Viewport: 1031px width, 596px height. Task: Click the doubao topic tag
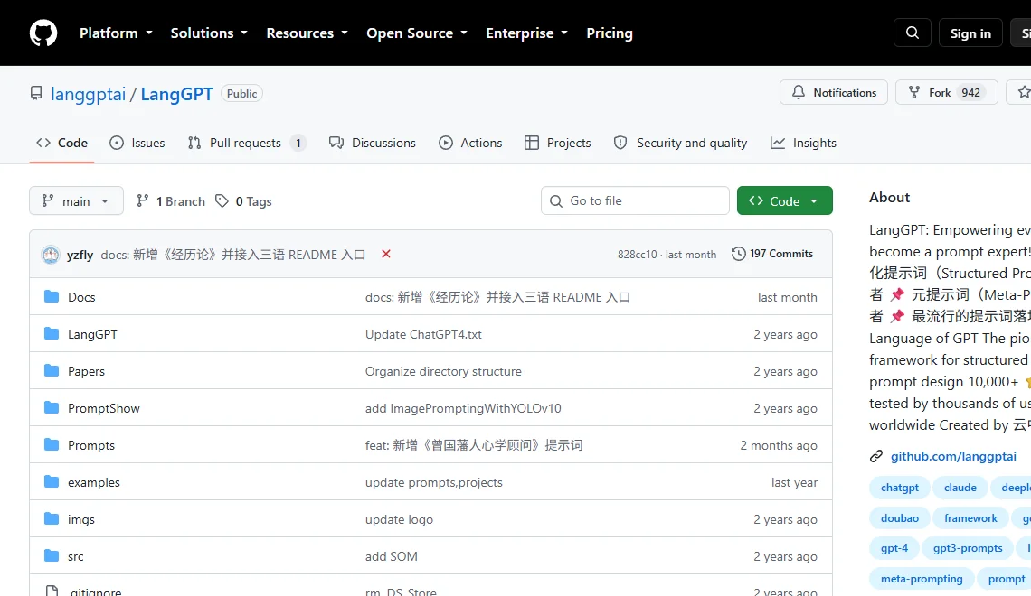900,518
